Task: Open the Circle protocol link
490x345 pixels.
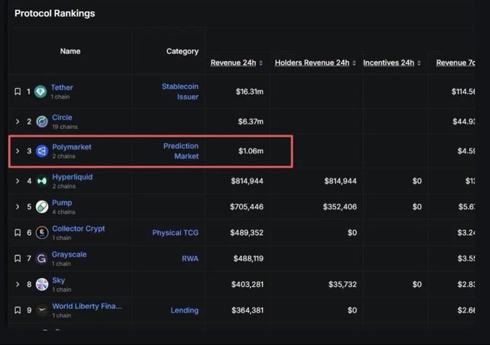Action: pos(62,117)
